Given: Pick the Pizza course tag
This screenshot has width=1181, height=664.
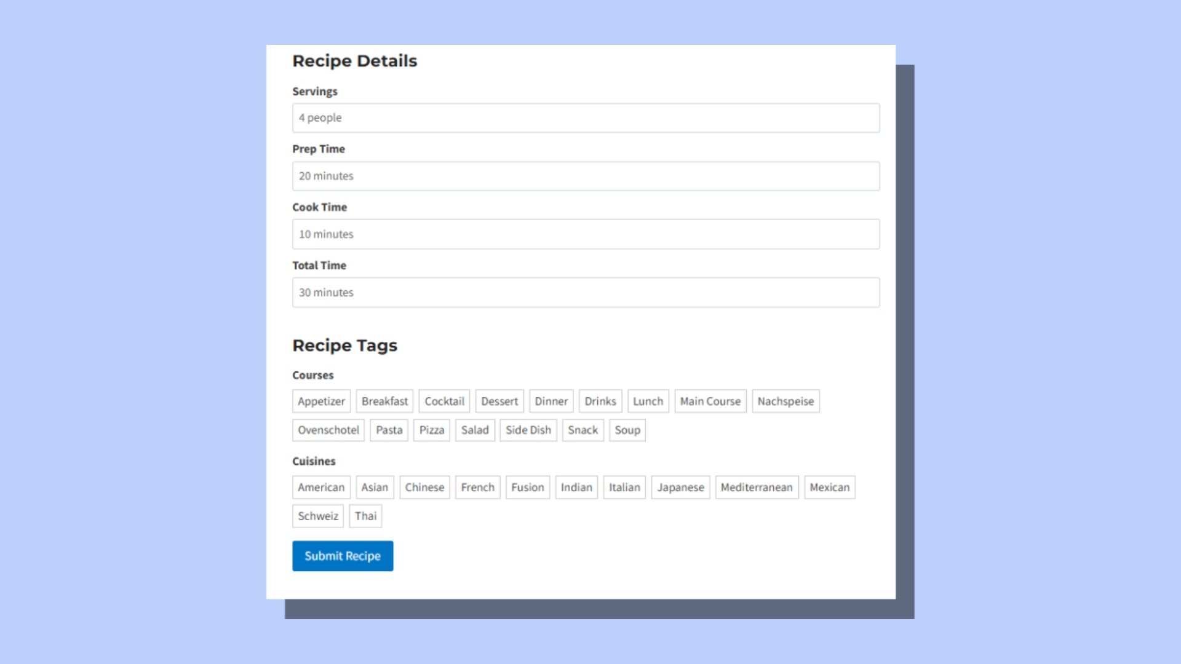Looking at the screenshot, I should pyautogui.click(x=431, y=430).
